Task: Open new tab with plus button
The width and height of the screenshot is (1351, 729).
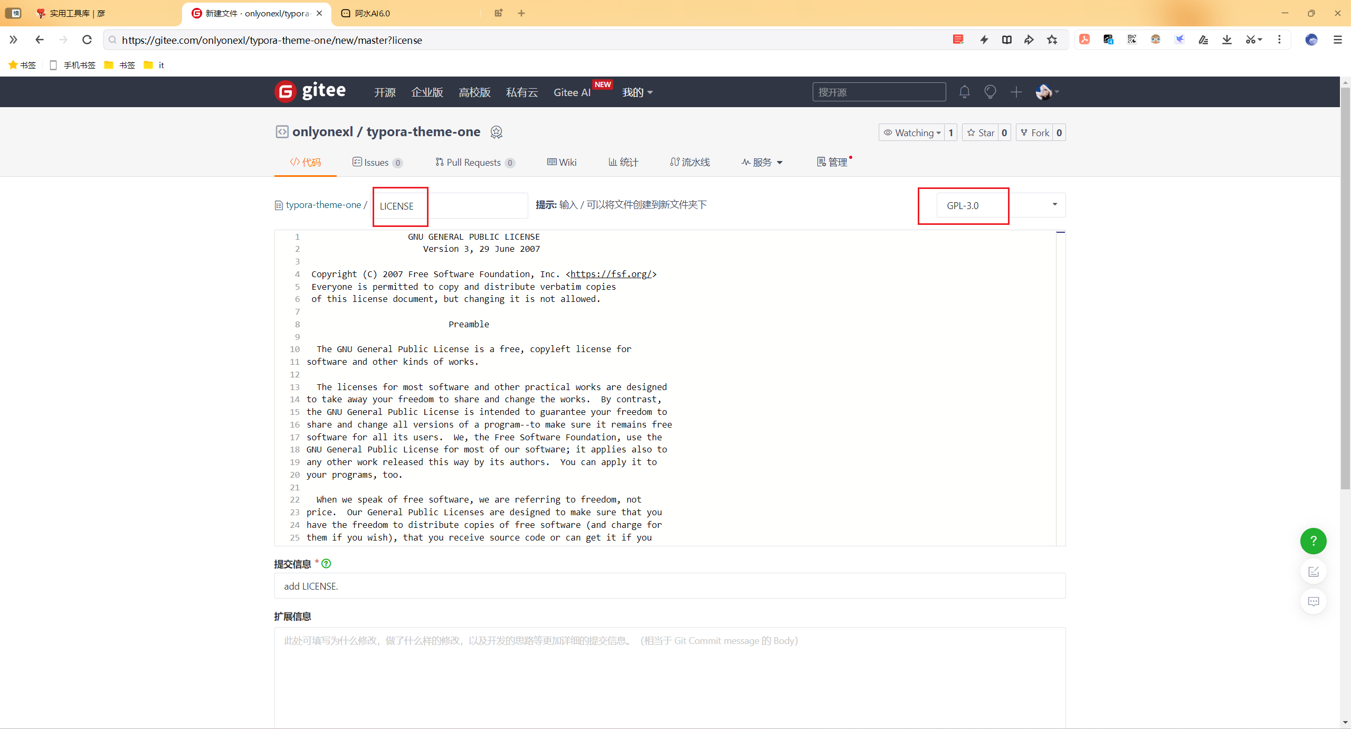Action: pos(521,13)
